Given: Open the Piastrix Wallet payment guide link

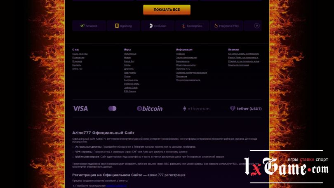Looking at the screenshot, I should [x=243, y=58].
